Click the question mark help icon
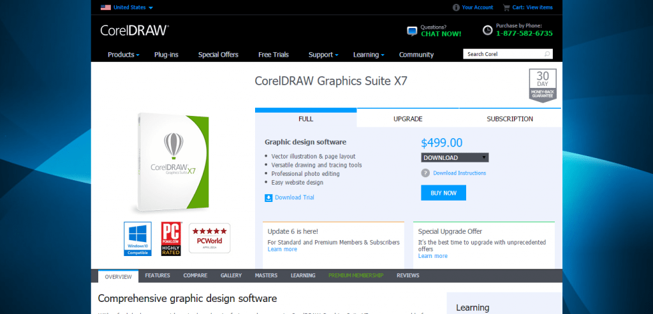Screen dimensions: 653x314 (x=425, y=173)
